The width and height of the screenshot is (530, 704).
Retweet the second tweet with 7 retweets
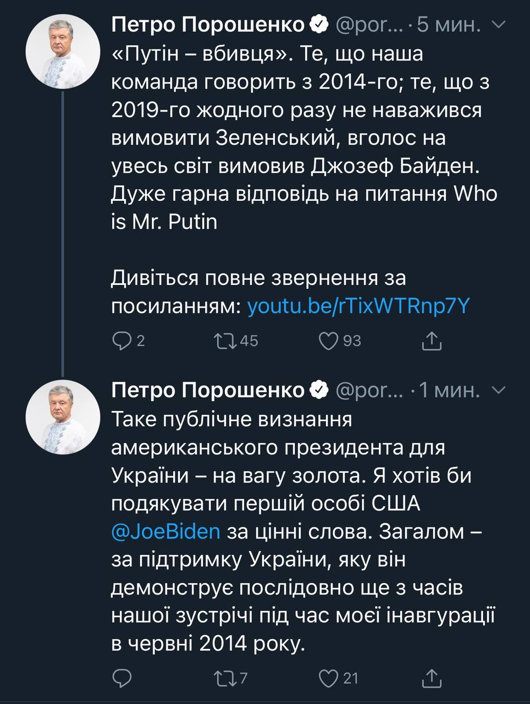click(x=224, y=678)
